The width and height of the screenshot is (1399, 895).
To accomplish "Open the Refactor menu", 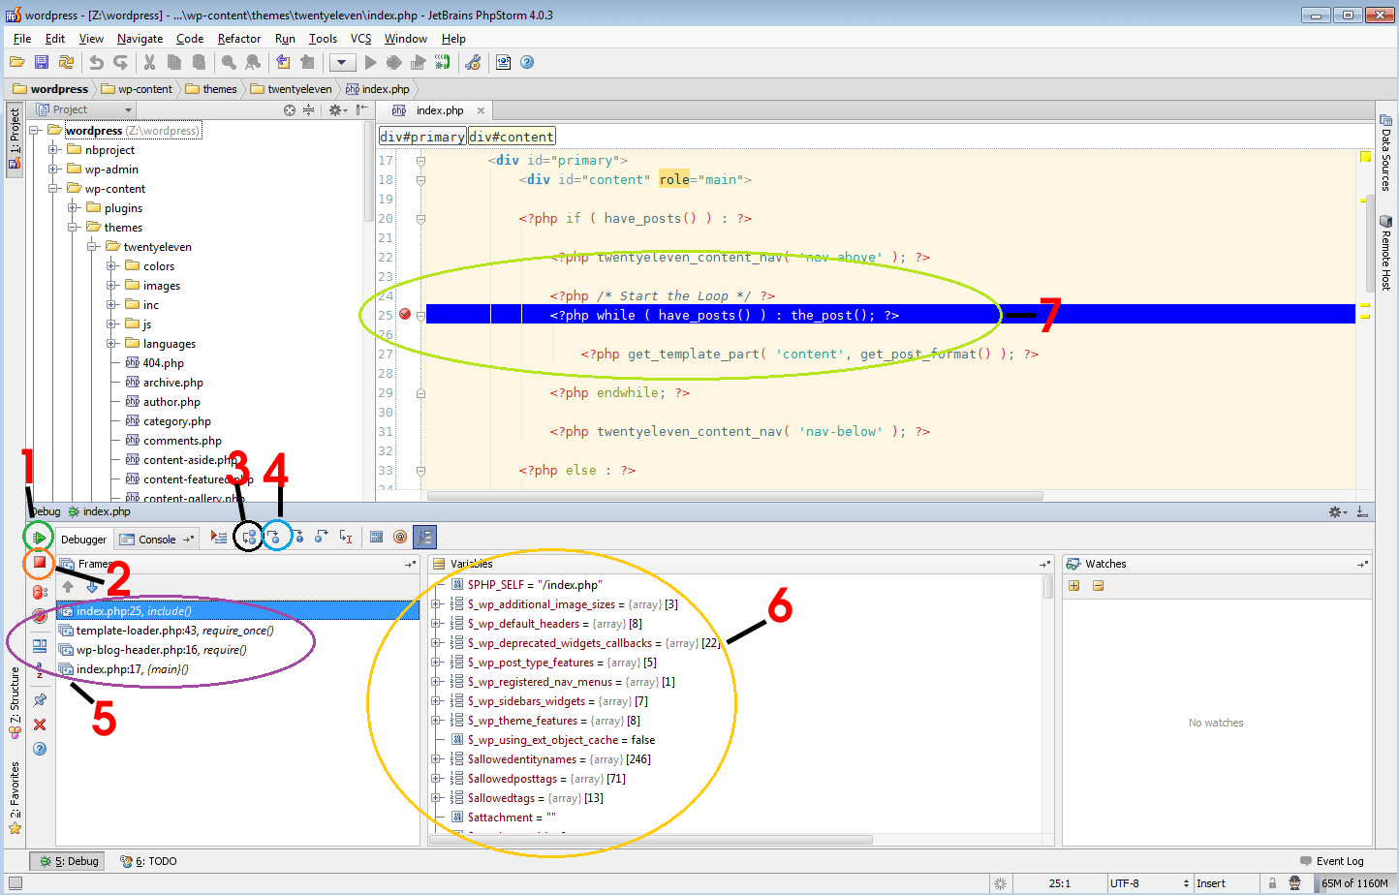I will [239, 39].
